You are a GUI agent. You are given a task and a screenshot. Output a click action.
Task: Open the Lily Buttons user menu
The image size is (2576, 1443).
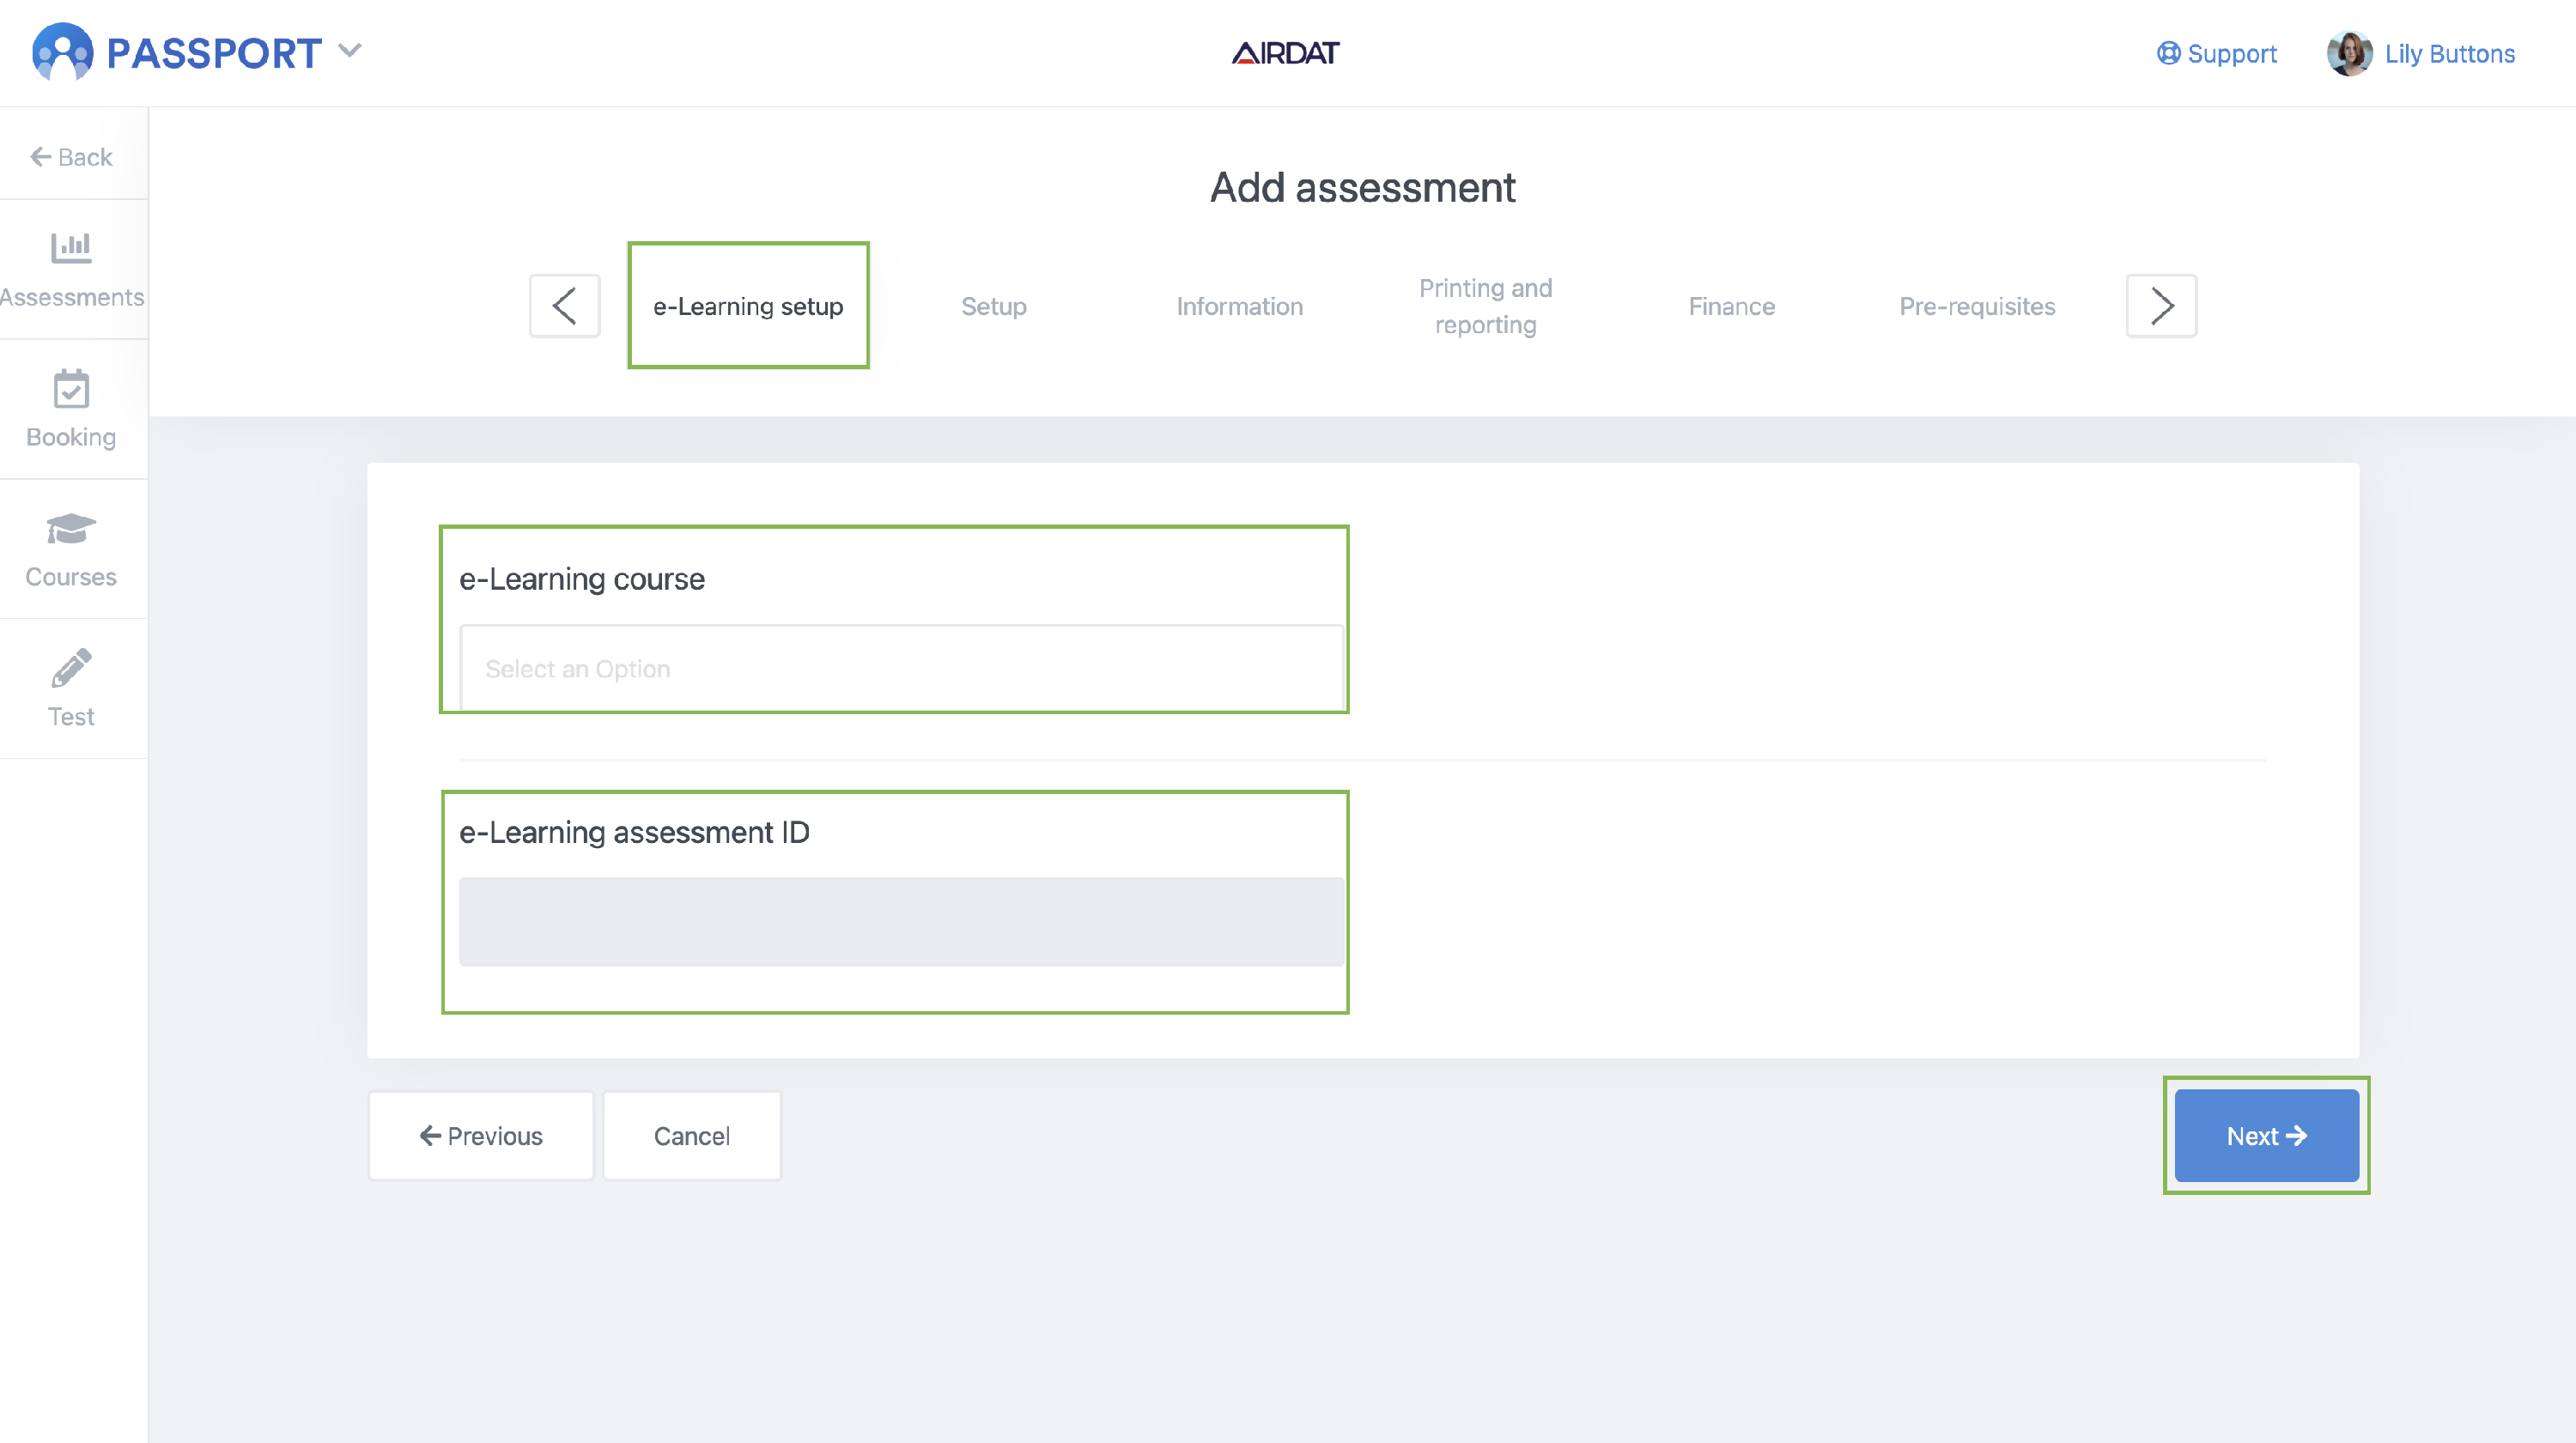(2449, 53)
